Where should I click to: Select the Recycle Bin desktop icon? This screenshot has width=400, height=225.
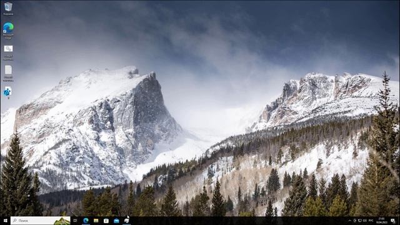click(8, 8)
